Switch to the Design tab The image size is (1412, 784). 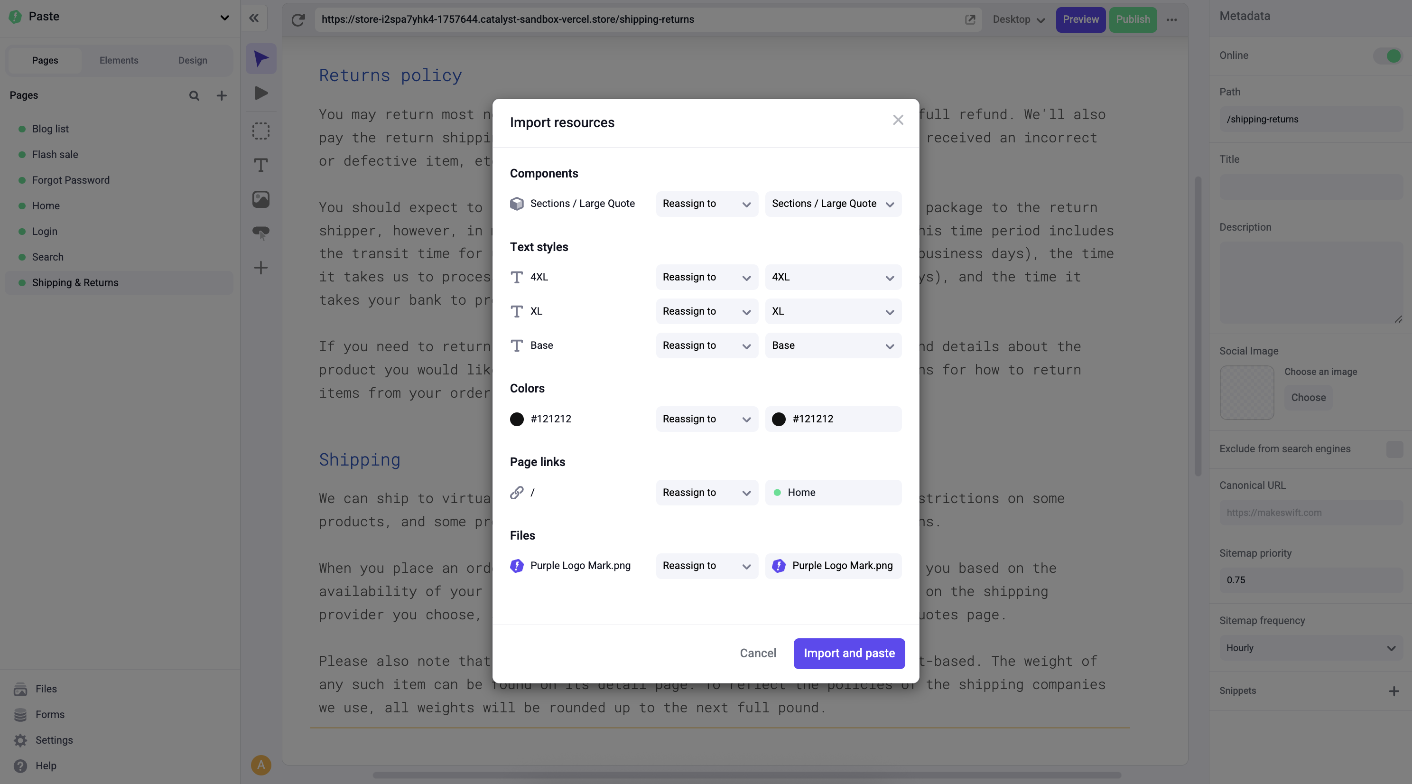click(x=193, y=60)
